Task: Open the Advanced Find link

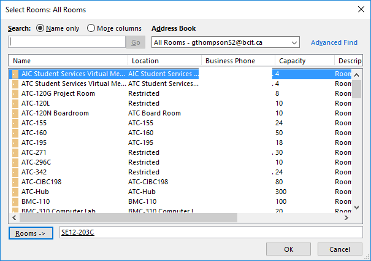Action: (x=334, y=42)
